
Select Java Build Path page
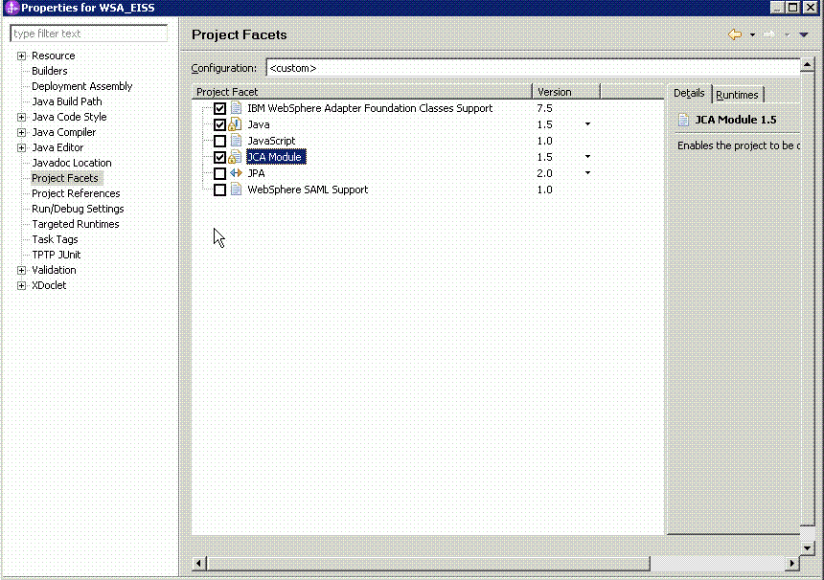[67, 101]
